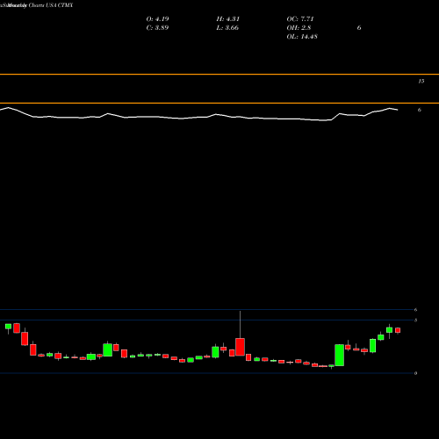Image resolution: width=439 pixels, height=439 pixels.
Task: Click the OC: 7.71 reading
Action: tap(300, 19)
